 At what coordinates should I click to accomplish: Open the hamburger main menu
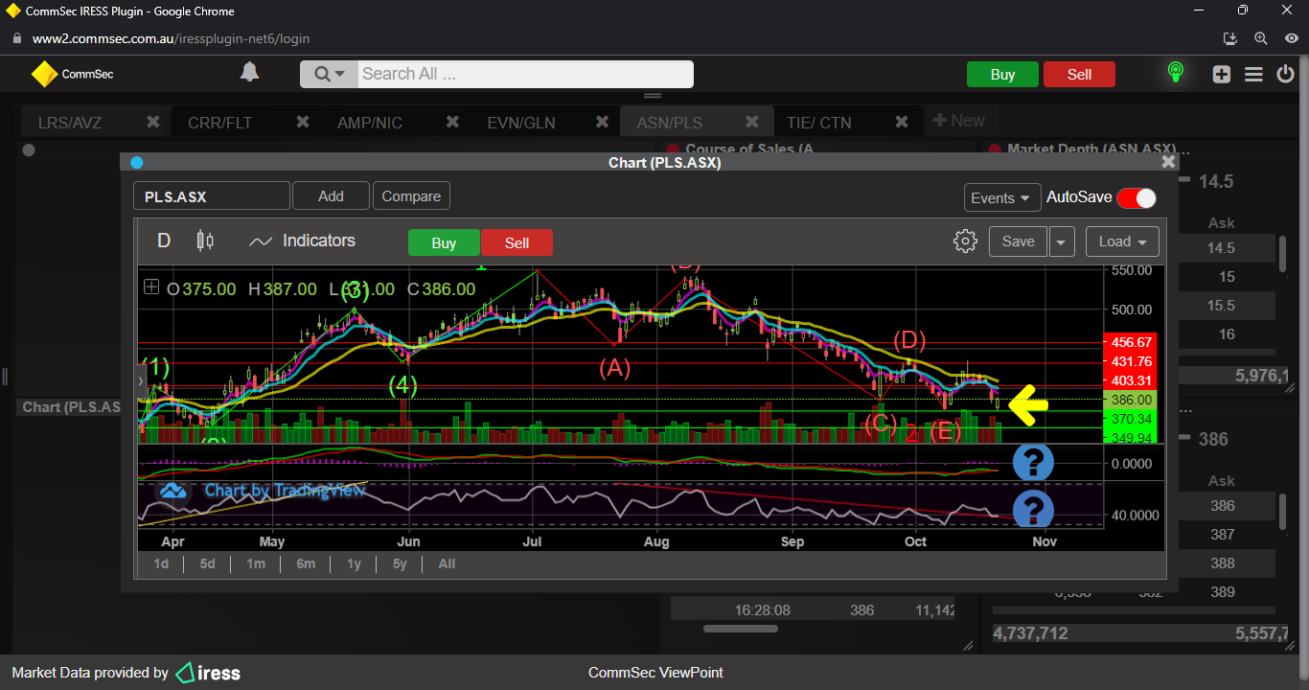1253,74
